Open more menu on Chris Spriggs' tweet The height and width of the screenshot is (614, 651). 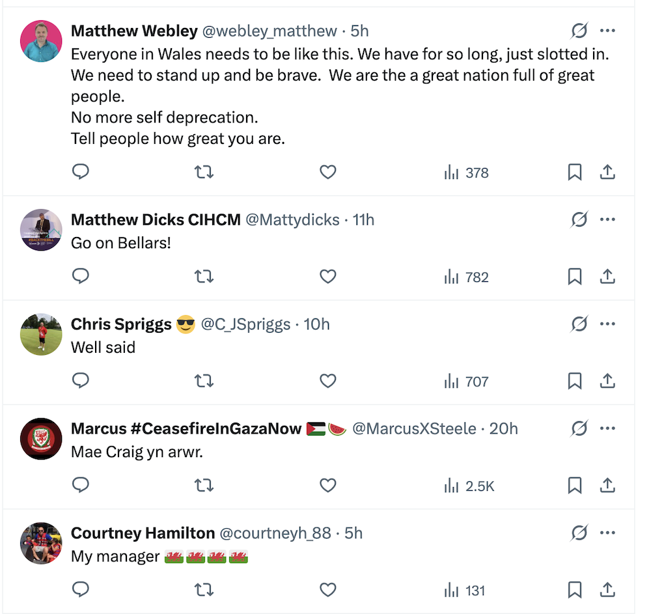point(607,324)
